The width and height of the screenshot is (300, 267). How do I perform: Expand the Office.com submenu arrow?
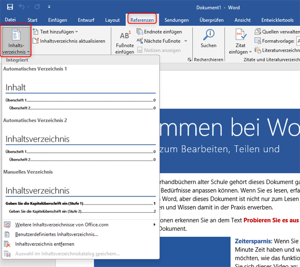coord(154,225)
